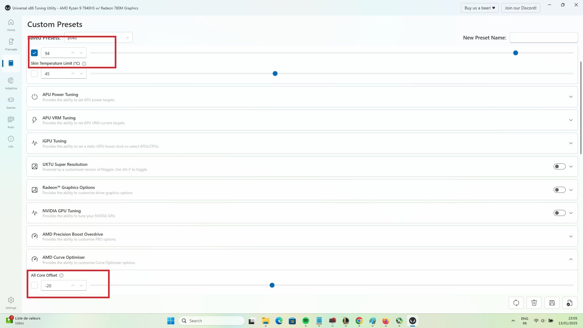Expand the APU Power Tuning section

571,97
